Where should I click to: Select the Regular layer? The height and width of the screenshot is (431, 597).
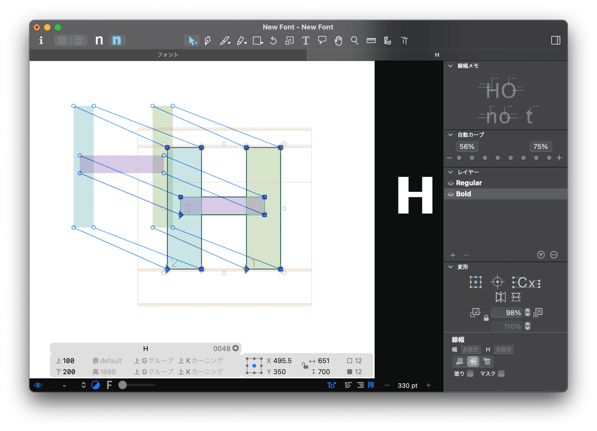pos(505,183)
